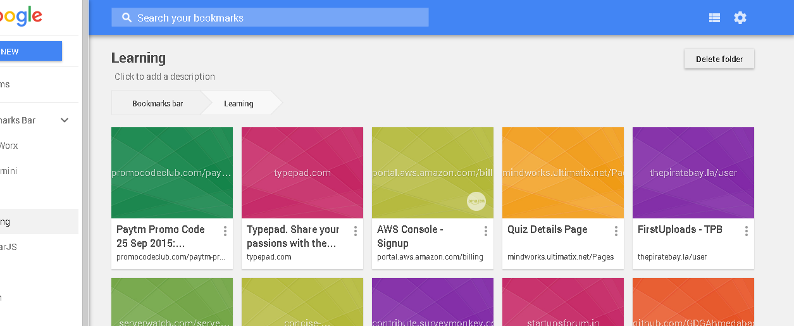Image resolution: width=794 pixels, height=326 pixels.
Task: Click the NEW button in sidebar
Action: click(31, 51)
